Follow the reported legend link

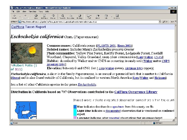point(114,118)
